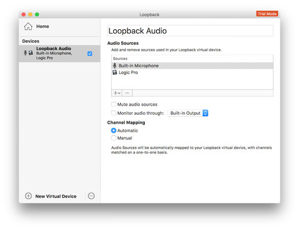Select Automatic channel mapping
The width and height of the screenshot is (299, 230).
click(114, 131)
